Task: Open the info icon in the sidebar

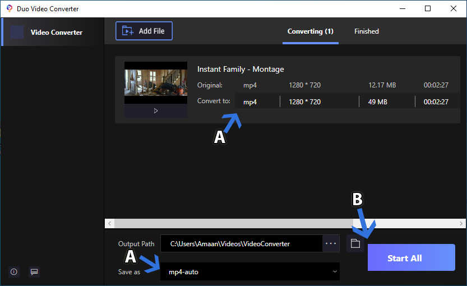Action: 13,271
